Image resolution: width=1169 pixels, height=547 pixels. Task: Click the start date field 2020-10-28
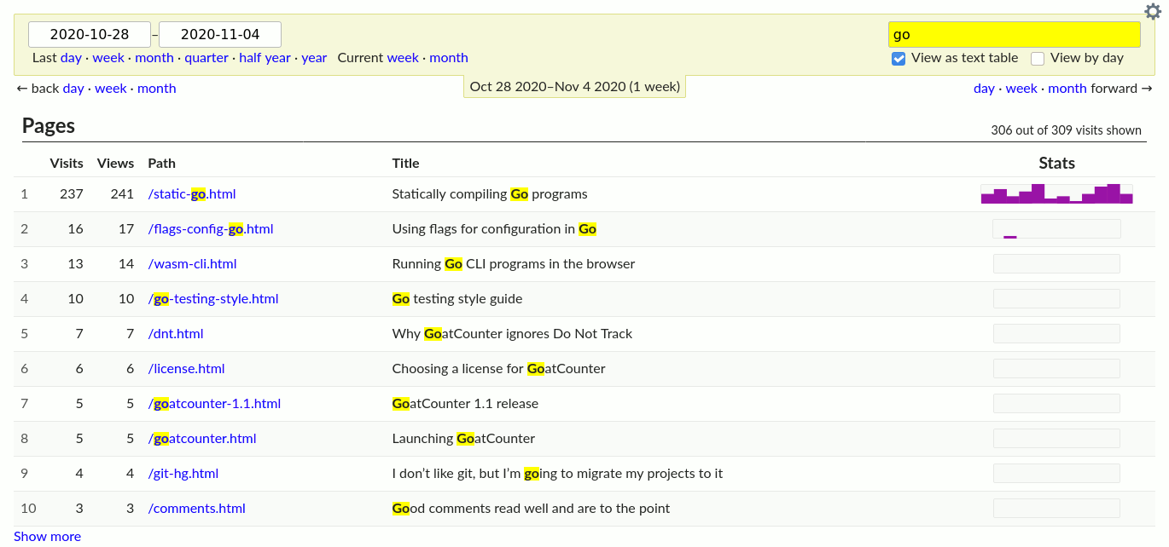tap(90, 35)
